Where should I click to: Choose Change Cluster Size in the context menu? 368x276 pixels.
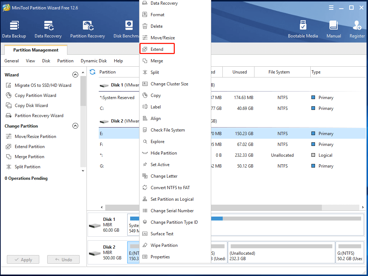[175, 84]
